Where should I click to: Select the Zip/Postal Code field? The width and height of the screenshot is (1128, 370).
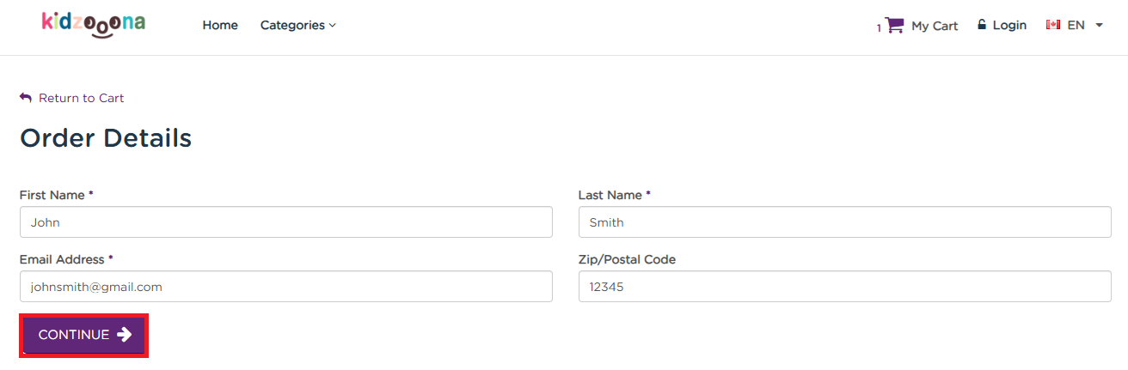844,287
